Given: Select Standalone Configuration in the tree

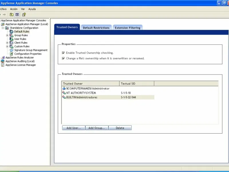Looking at the screenshot, I should click(x=24, y=28).
